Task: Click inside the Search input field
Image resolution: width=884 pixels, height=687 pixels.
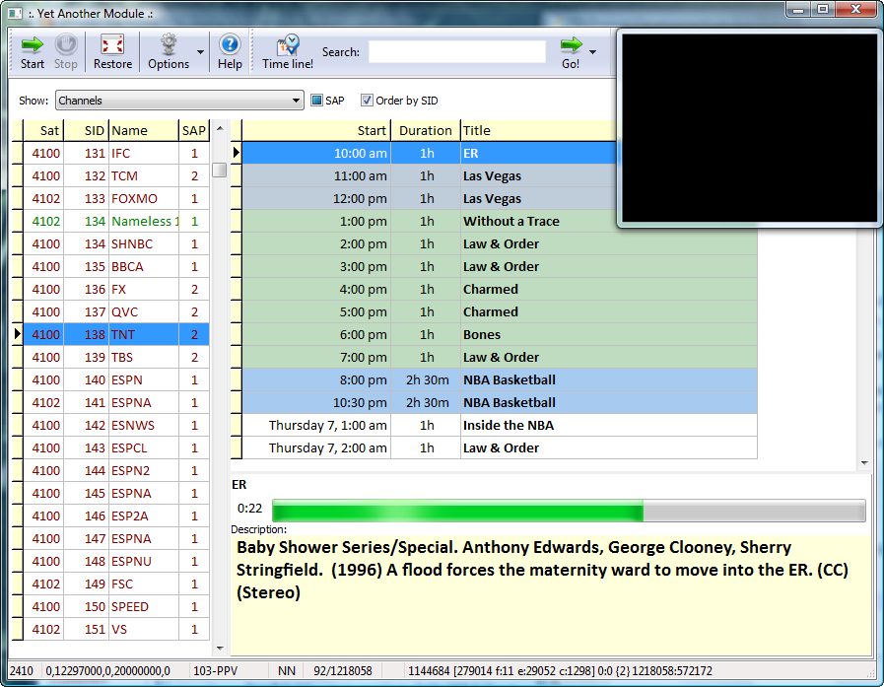Action: coord(457,52)
